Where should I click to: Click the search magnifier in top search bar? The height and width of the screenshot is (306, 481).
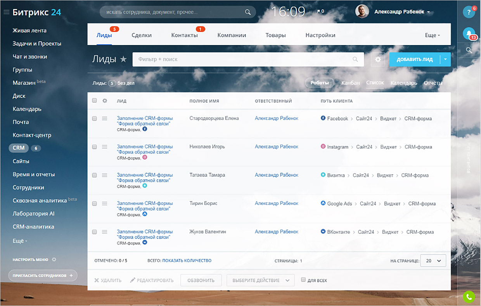coord(248,12)
